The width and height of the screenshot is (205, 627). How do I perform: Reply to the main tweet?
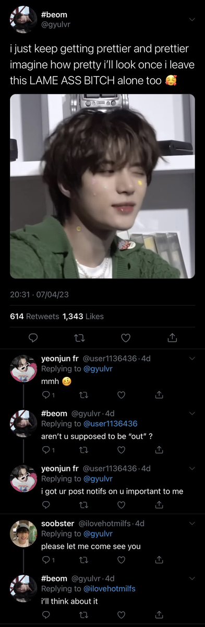pos(33,339)
